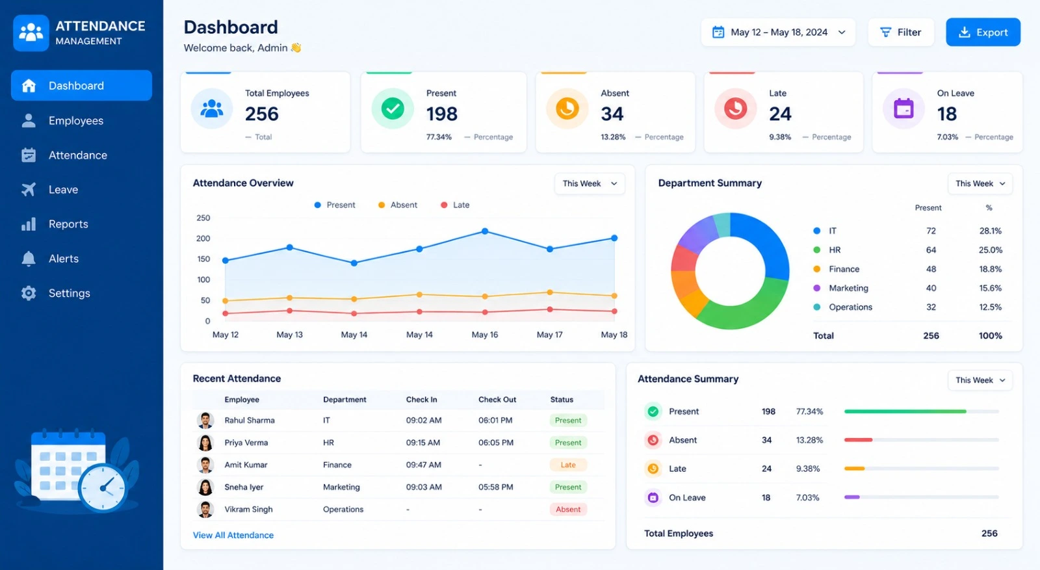Click the orange Absent card icon

[x=567, y=109]
